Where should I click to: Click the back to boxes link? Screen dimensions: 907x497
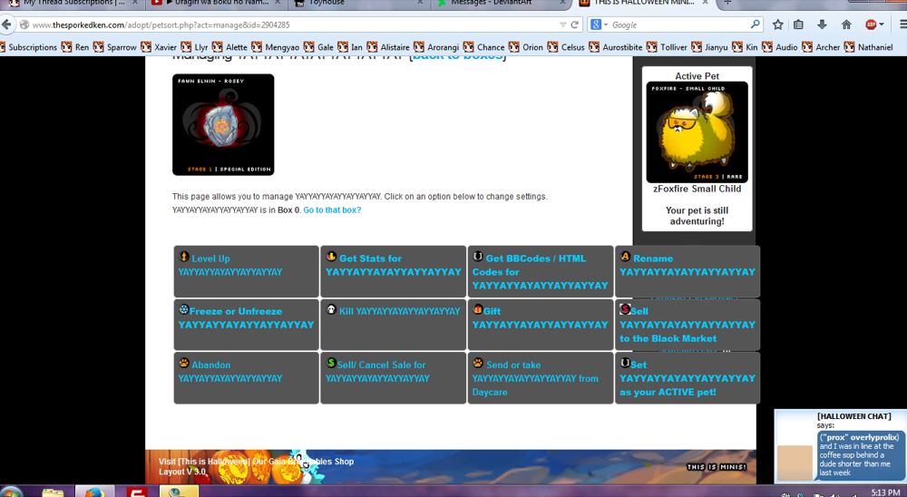[457, 57]
